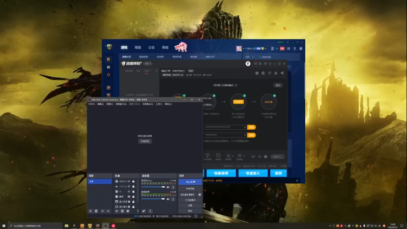Open the mixer panel three-dot menu
This screenshot has width=407, height=229.
coord(150,211)
